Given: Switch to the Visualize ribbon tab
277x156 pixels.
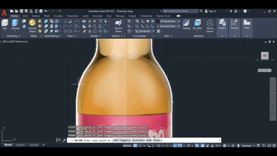Looking at the screenshot, I should [58, 16].
